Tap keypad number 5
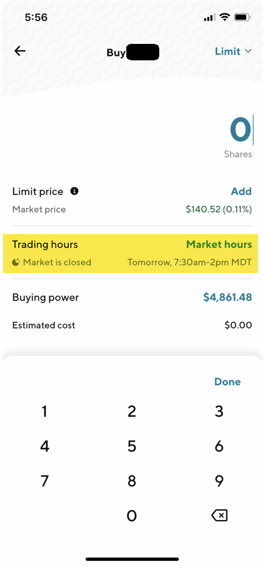Viewport: 263px width, 576px height. (x=132, y=446)
